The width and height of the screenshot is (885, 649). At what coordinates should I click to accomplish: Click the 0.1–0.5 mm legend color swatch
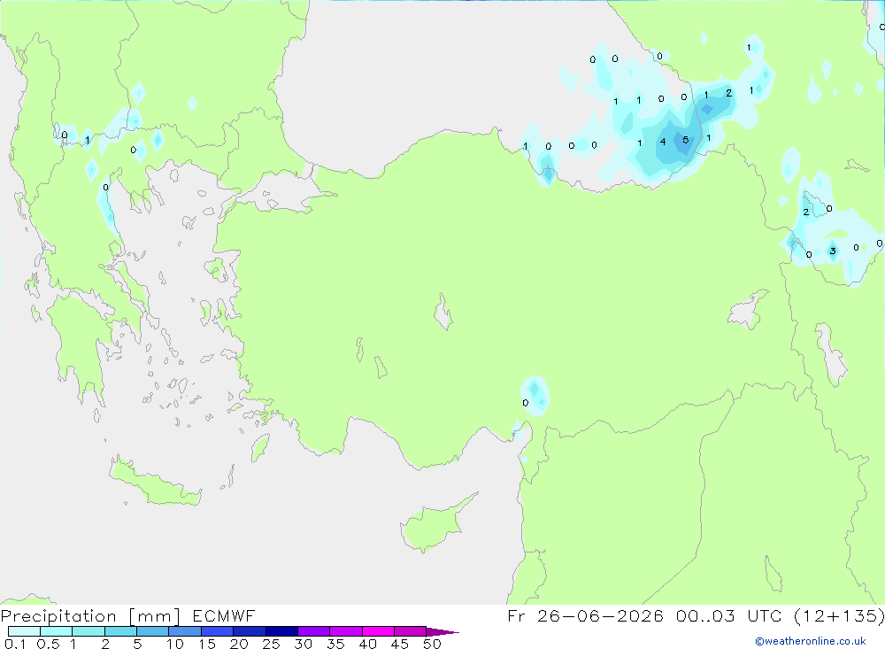click(x=24, y=631)
